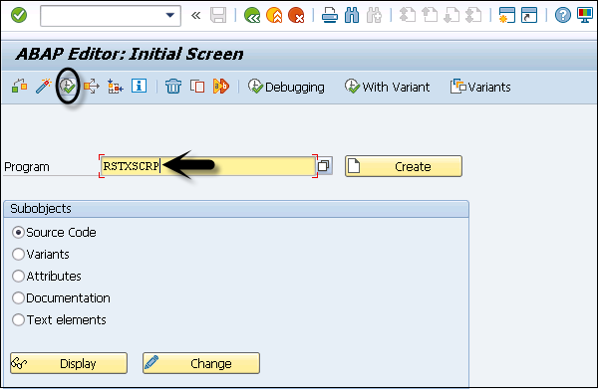598x389 pixels.
Task: Click the With Variant toolbar button
Action: click(x=387, y=87)
